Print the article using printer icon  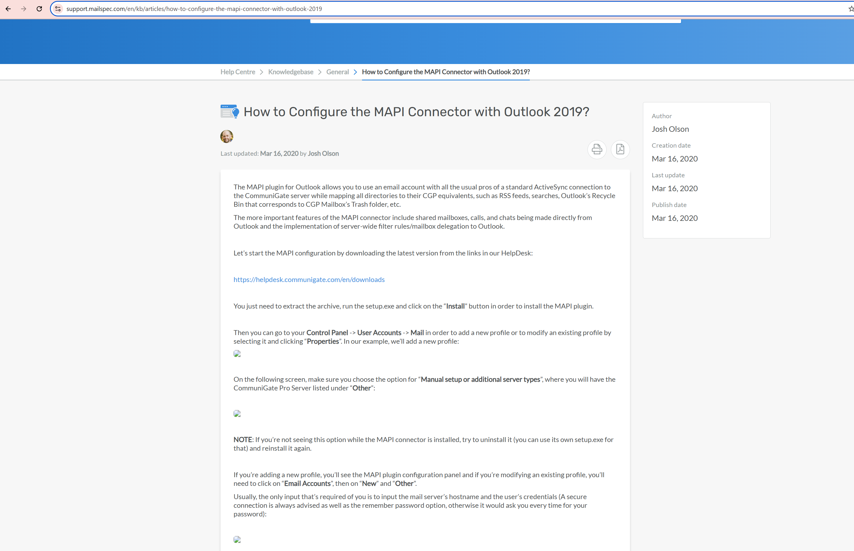[597, 149]
